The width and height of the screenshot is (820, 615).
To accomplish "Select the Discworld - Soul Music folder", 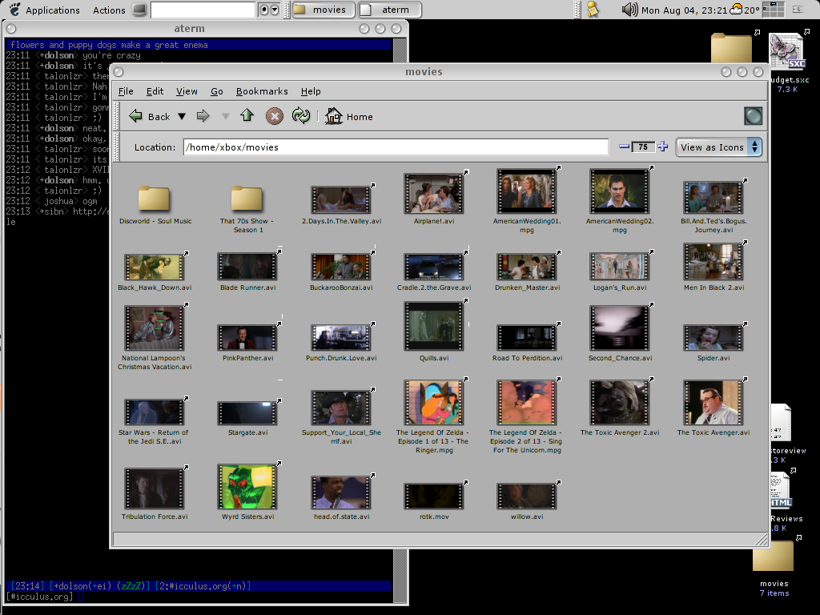I will pyautogui.click(x=154, y=199).
